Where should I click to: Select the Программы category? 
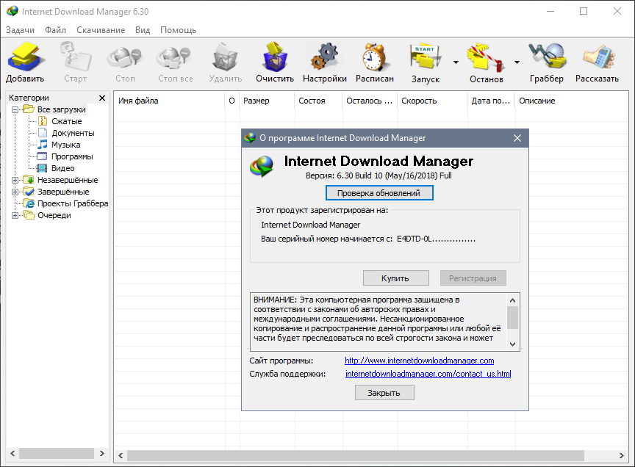[x=72, y=156]
